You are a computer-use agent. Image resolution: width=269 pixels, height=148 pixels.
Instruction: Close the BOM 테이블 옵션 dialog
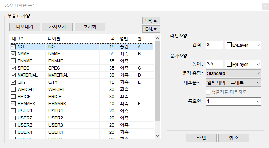tap(265, 6)
